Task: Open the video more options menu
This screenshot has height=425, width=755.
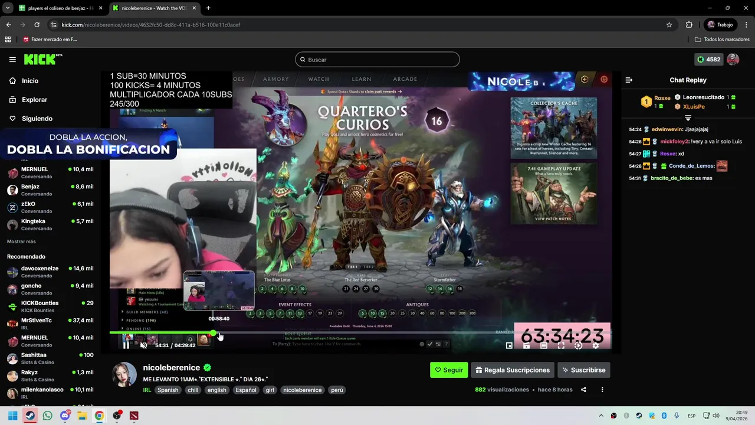Action: pos(602,390)
